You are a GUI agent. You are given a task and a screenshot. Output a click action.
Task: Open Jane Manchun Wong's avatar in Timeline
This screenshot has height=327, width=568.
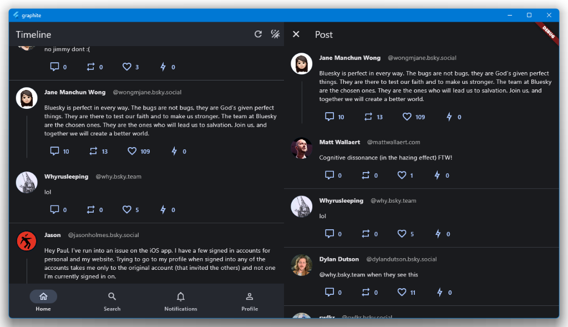tap(27, 98)
